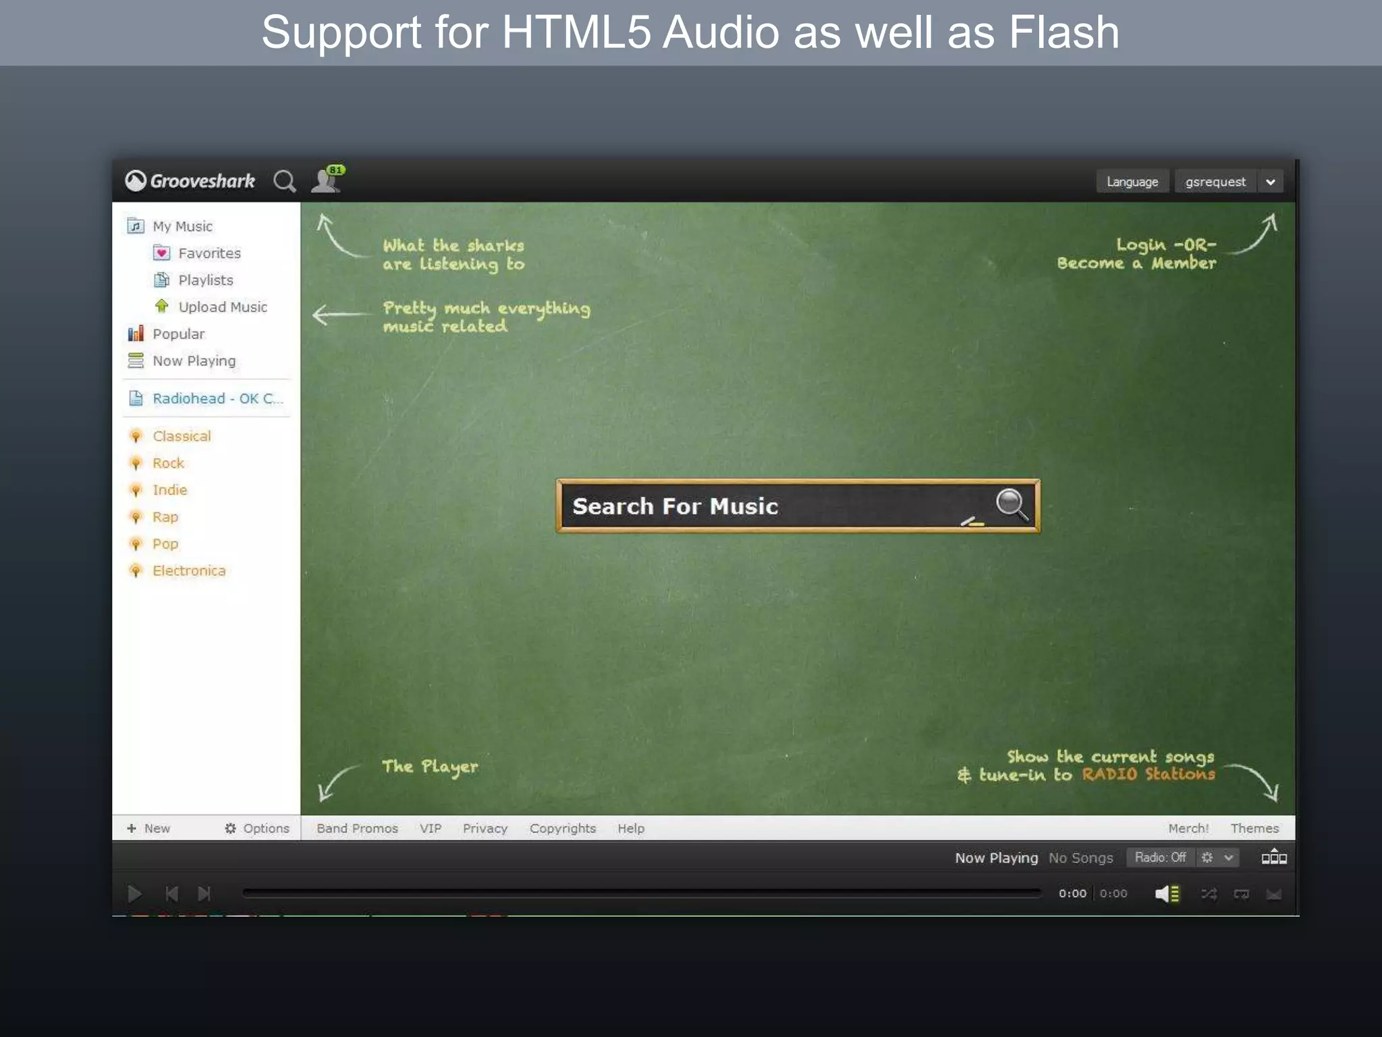Viewport: 1382px width, 1037px height.
Task: Click the Now Playing list icon in sidebar
Action: coord(136,361)
